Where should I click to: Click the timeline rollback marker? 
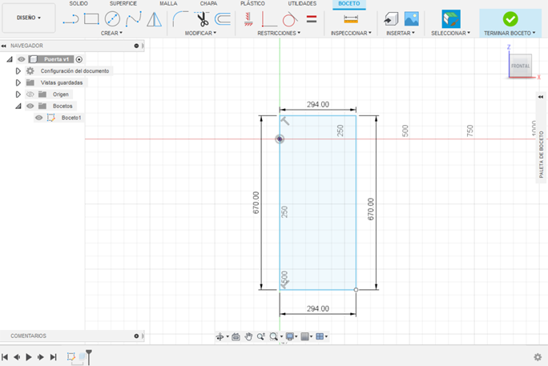(89, 357)
